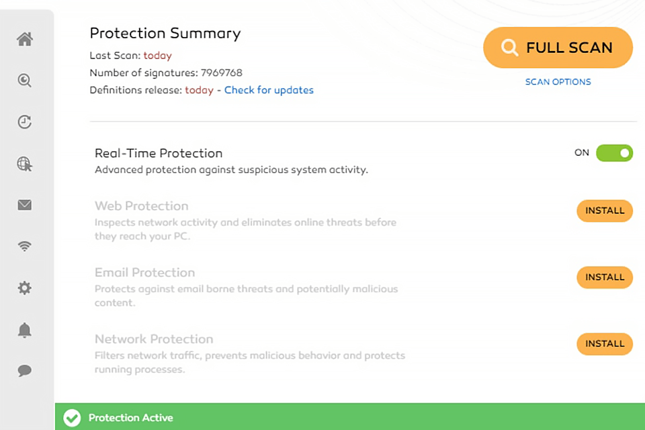Viewport: 645px width, 430px height.
Task: Install Email Protection
Action: coord(604,277)
